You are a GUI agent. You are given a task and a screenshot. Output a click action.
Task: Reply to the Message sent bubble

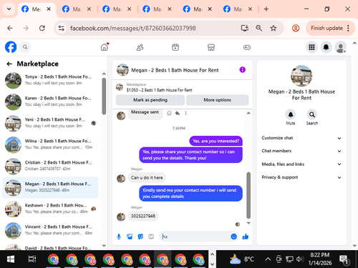tap(178, 113)
